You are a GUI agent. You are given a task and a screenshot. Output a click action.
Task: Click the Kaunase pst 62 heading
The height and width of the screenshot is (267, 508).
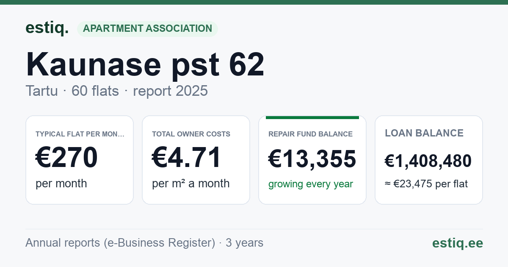(145, 64)
